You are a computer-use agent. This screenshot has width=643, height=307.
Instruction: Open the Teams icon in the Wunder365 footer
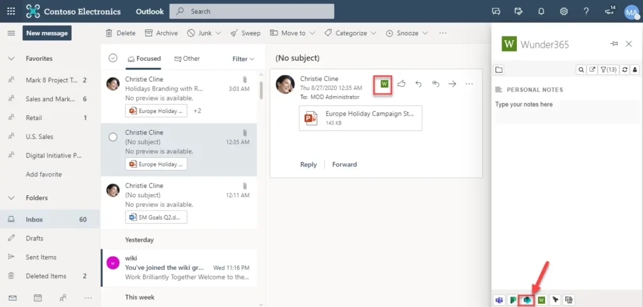coord(500,300)
